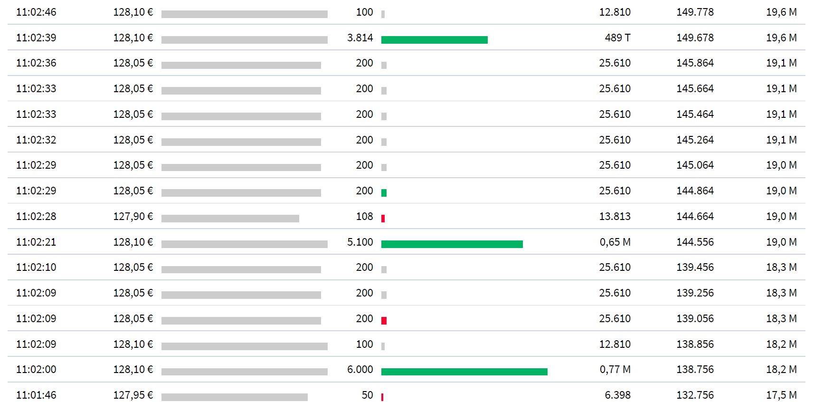Click the 11:02:46 trade timestamp
The width and height of the screenshot is (814, 402).
point(36,12)
